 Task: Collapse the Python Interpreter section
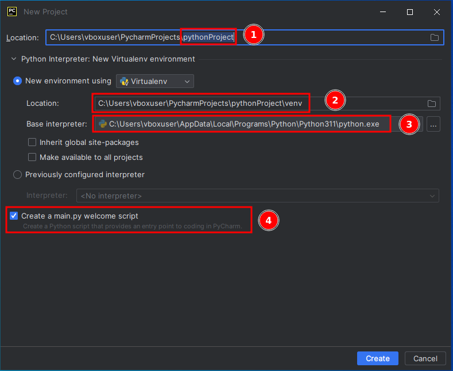point(13,59)
